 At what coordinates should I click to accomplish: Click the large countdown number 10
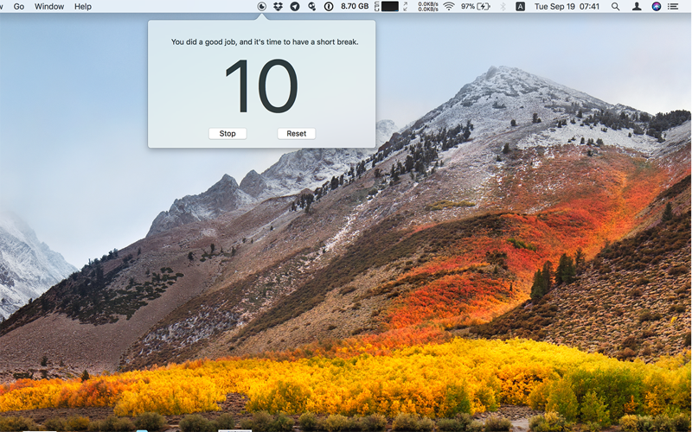coord(262,86)
